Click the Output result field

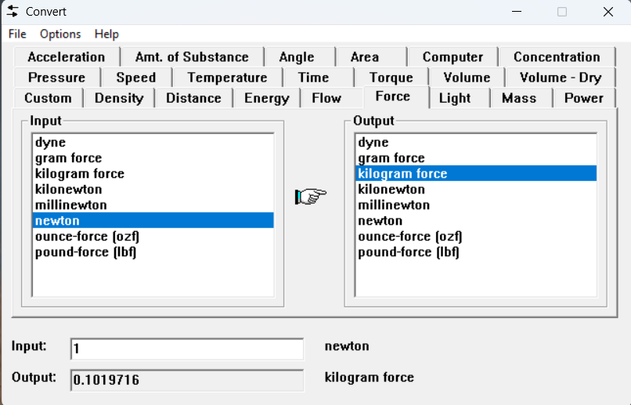[x=186, y=381]
